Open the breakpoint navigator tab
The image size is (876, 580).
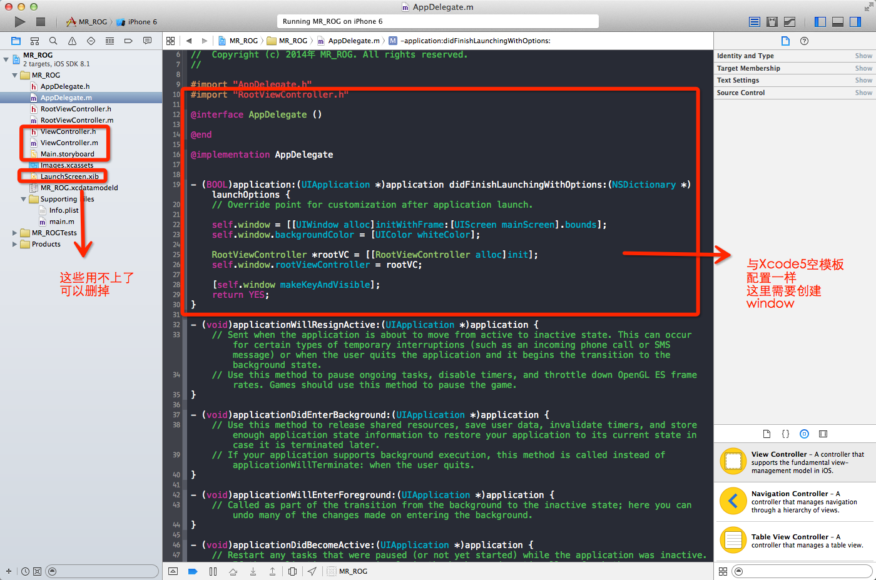pos(128,41)
